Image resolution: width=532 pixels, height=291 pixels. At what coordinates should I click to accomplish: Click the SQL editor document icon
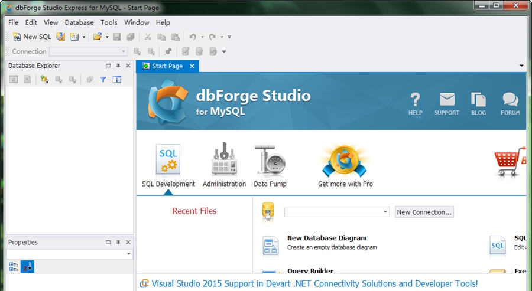click(x=498, y=245)
